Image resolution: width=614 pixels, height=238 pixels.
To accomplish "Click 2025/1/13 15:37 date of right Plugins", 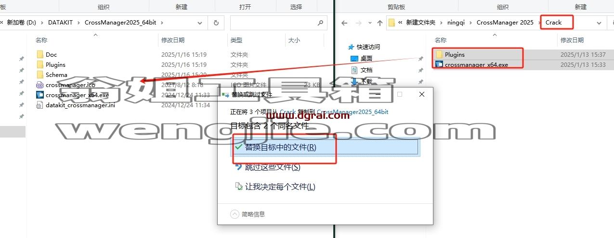I will (x=583, y=54).
